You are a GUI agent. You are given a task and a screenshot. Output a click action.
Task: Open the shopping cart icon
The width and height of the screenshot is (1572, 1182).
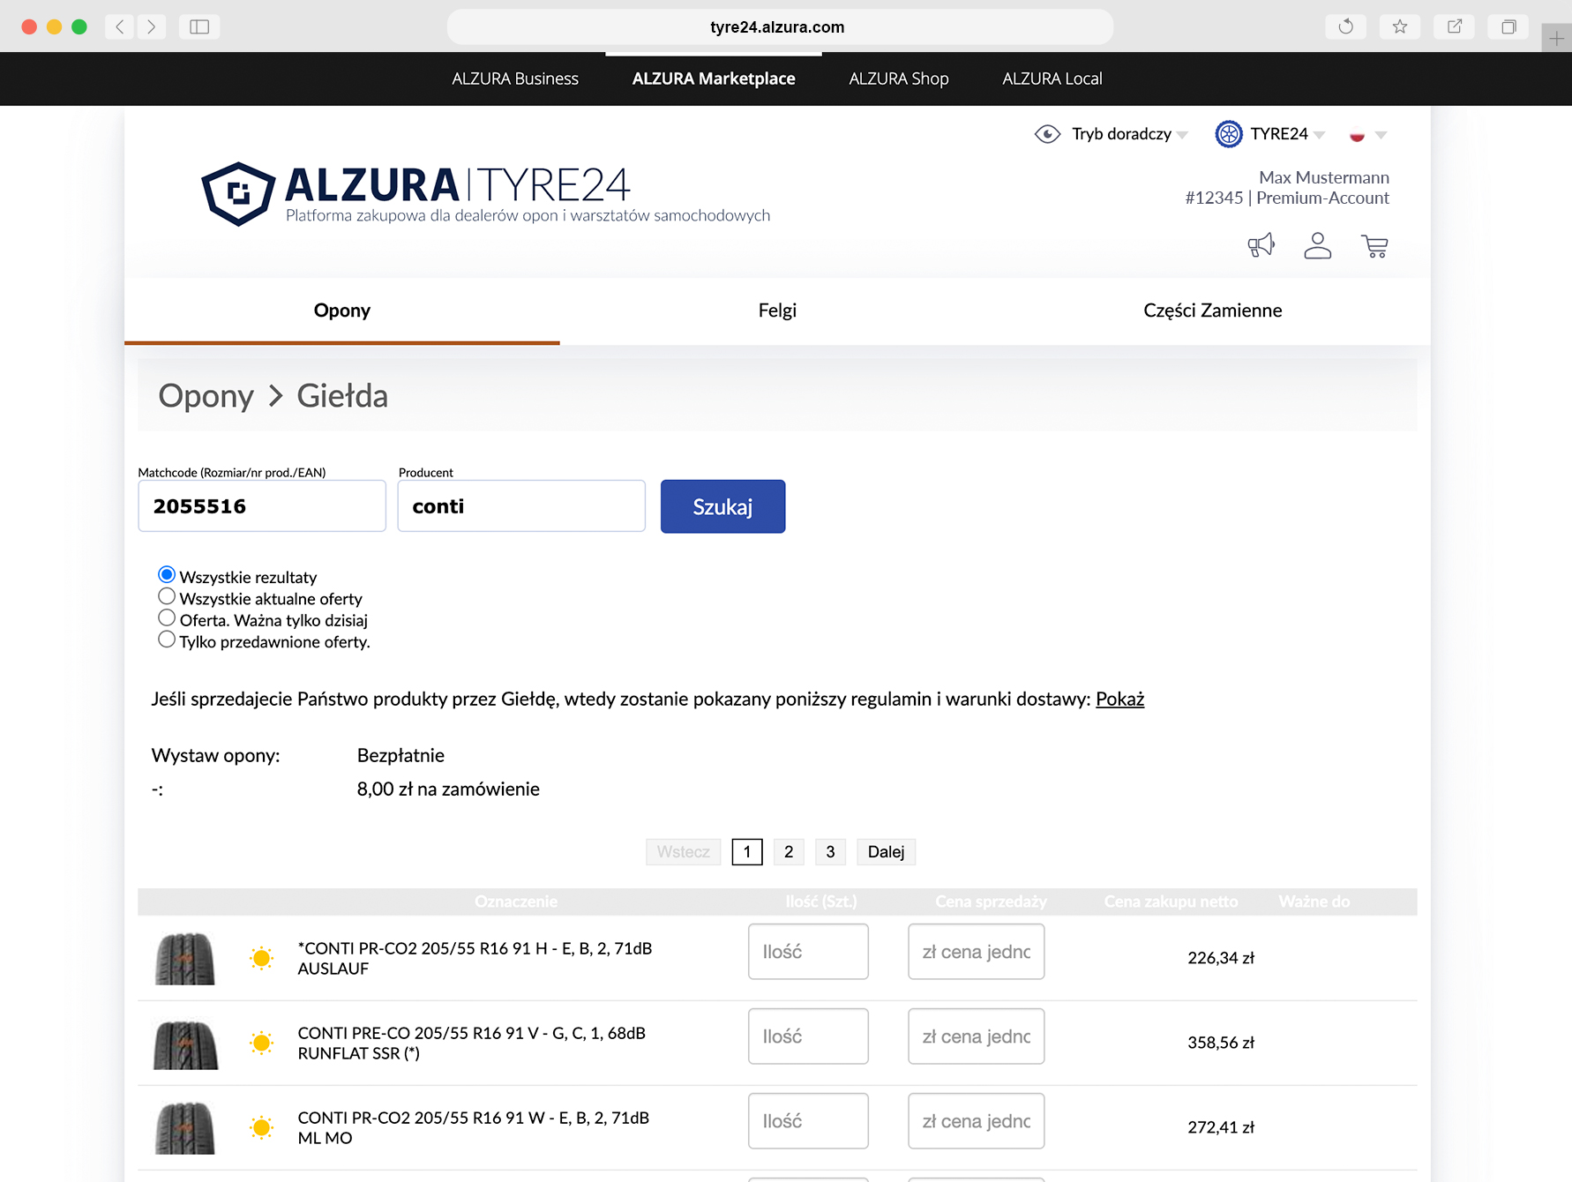(1374, 246)
